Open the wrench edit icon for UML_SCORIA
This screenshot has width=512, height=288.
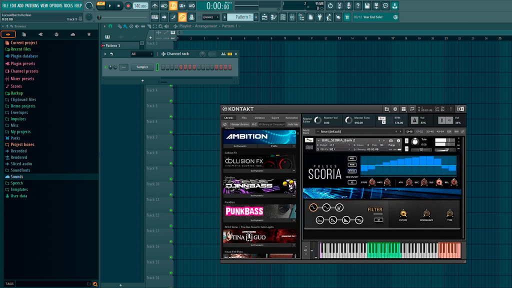click(x=308, y=140)
